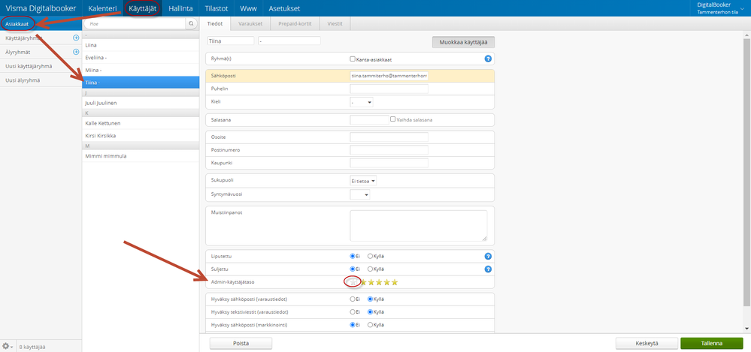Viewport: 751px width, 352px height.
Task: Set Liputettu to Ei
Action: (353, 257)
